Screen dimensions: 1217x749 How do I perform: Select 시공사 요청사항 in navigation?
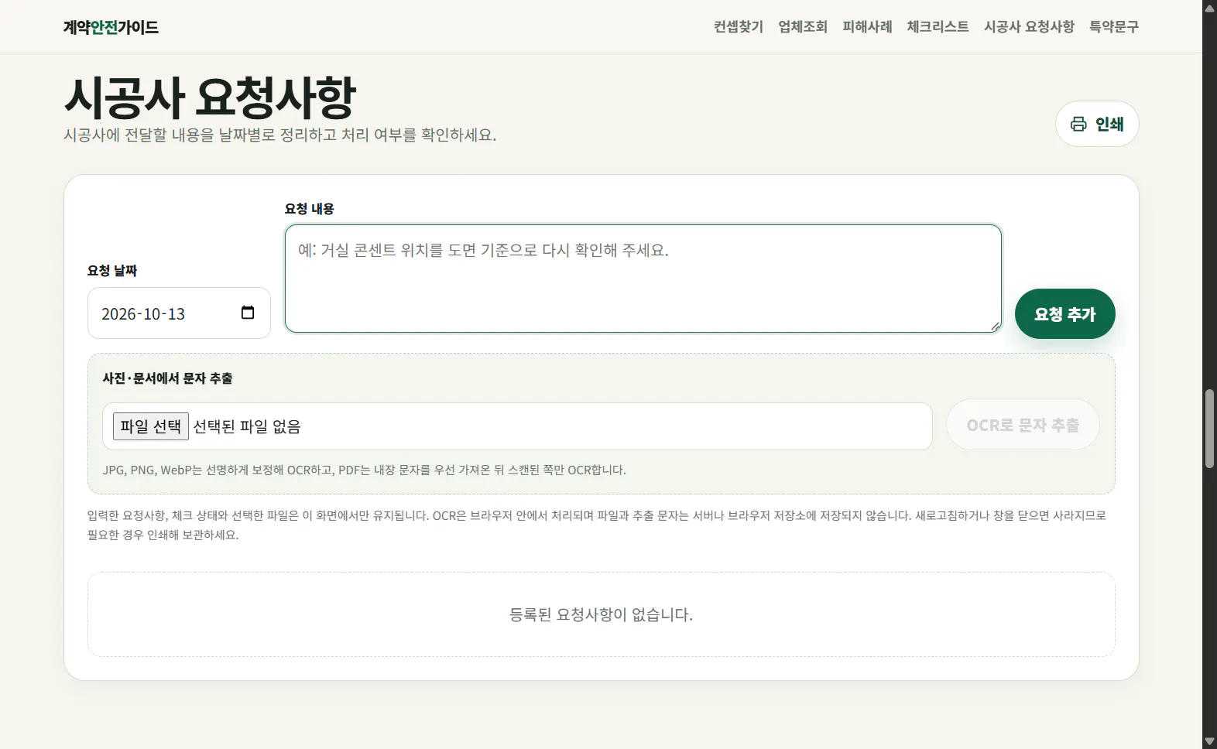(x=1029, y=27)
